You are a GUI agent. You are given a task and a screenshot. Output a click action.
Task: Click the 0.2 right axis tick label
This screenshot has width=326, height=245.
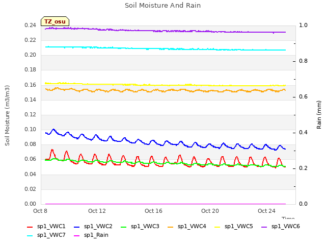tap(303, 168)
